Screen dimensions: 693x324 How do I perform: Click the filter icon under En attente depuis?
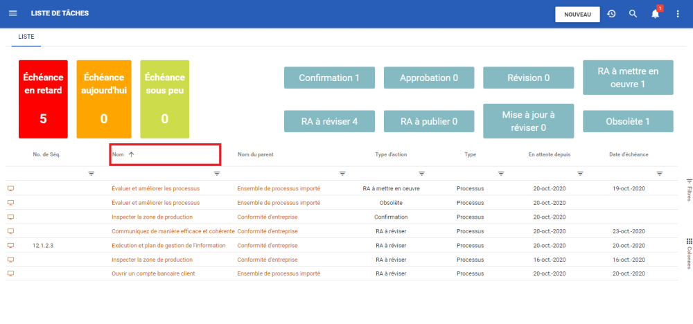coord(580,174)
